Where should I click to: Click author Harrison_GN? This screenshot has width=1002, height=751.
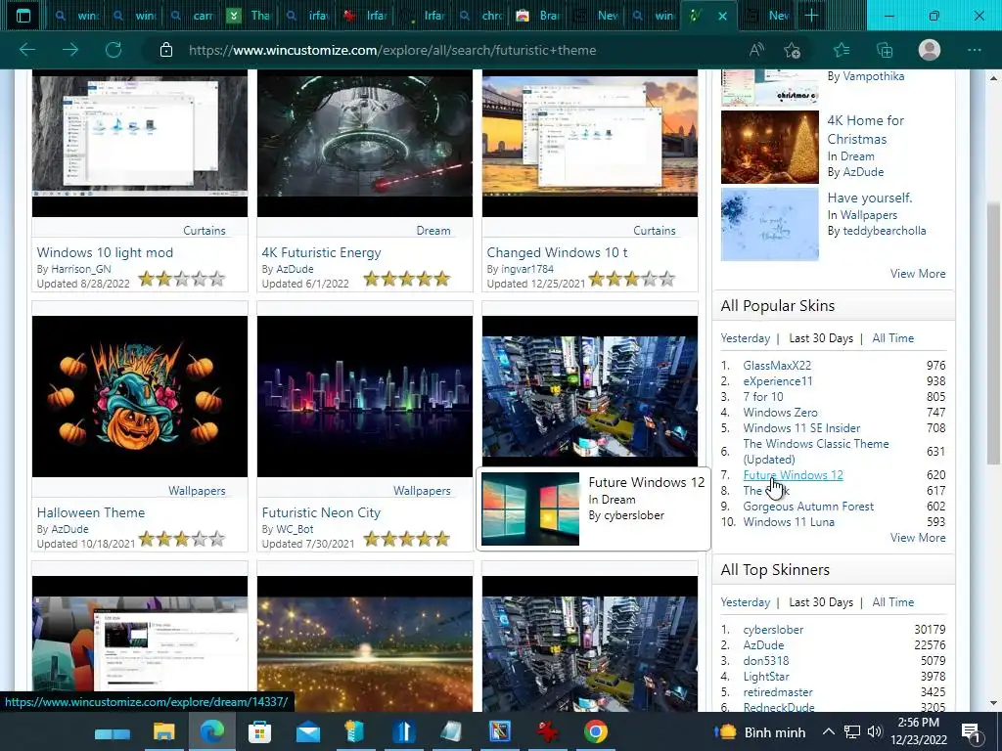tap(80, 269)
